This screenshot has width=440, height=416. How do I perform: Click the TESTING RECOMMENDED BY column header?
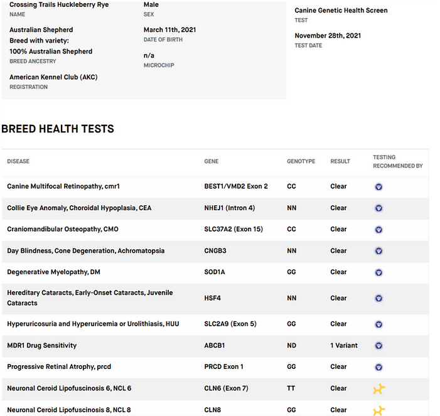click(397, 161)
